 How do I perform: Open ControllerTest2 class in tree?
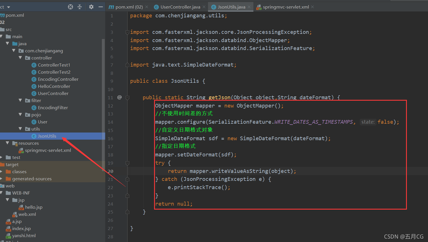pos(54,72)
